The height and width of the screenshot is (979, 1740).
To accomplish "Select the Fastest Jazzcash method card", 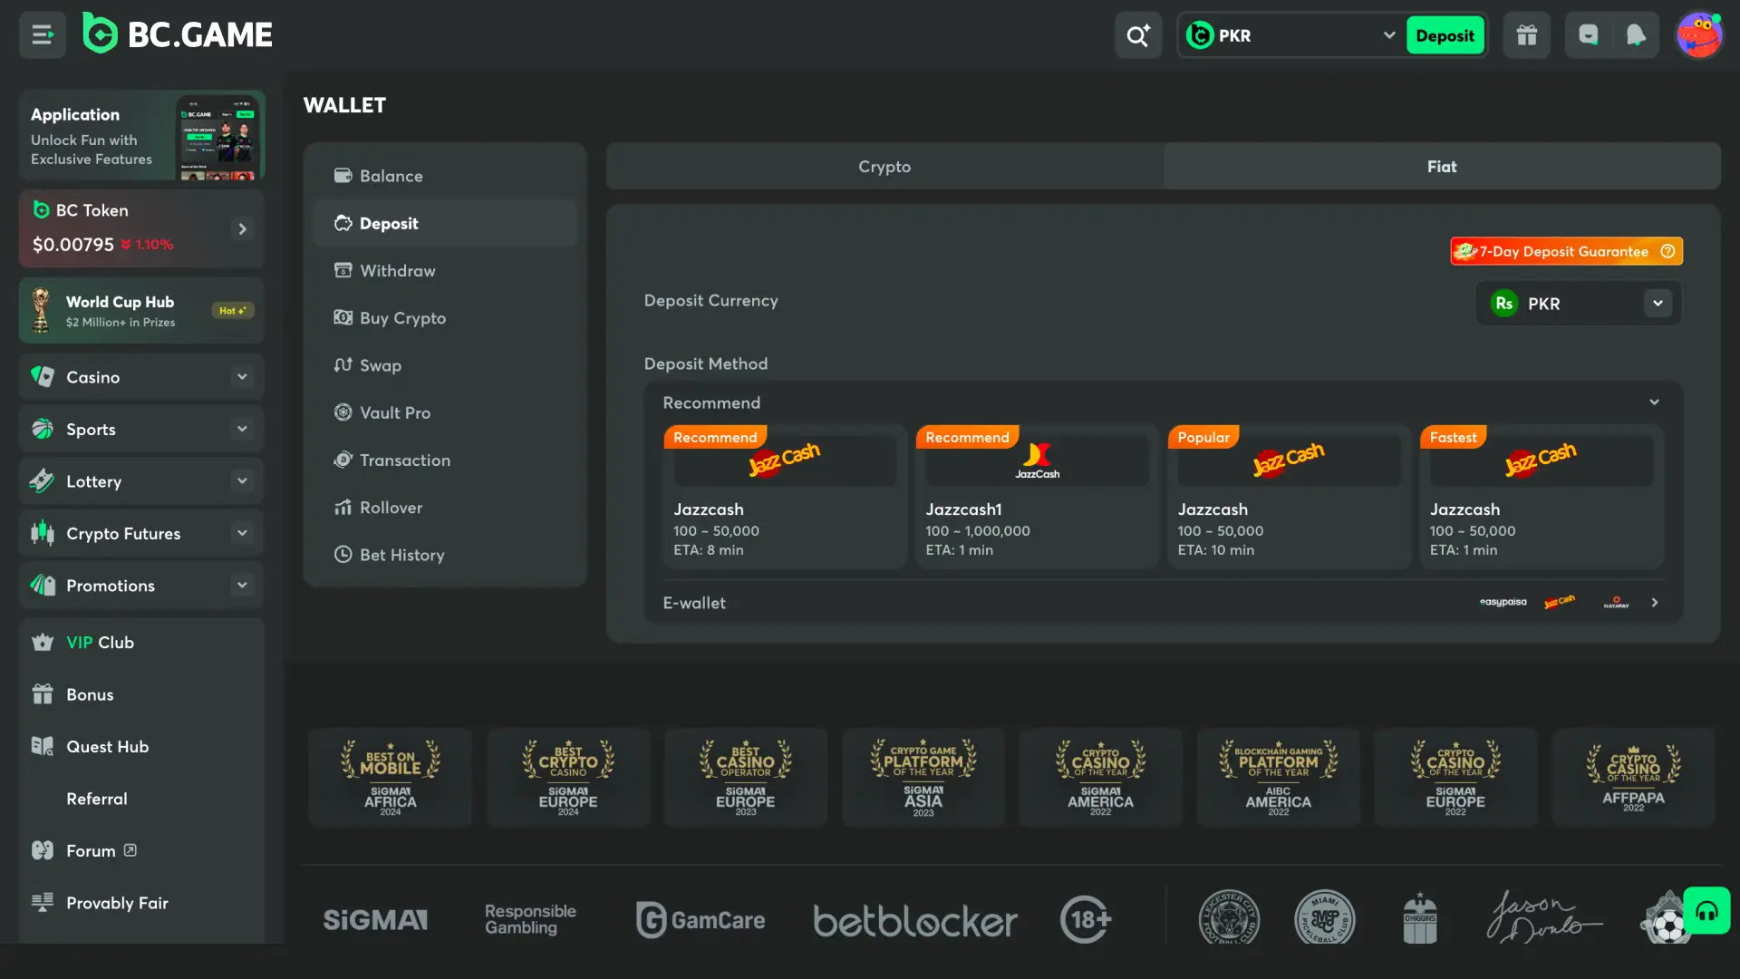I will pos(1541,497).
